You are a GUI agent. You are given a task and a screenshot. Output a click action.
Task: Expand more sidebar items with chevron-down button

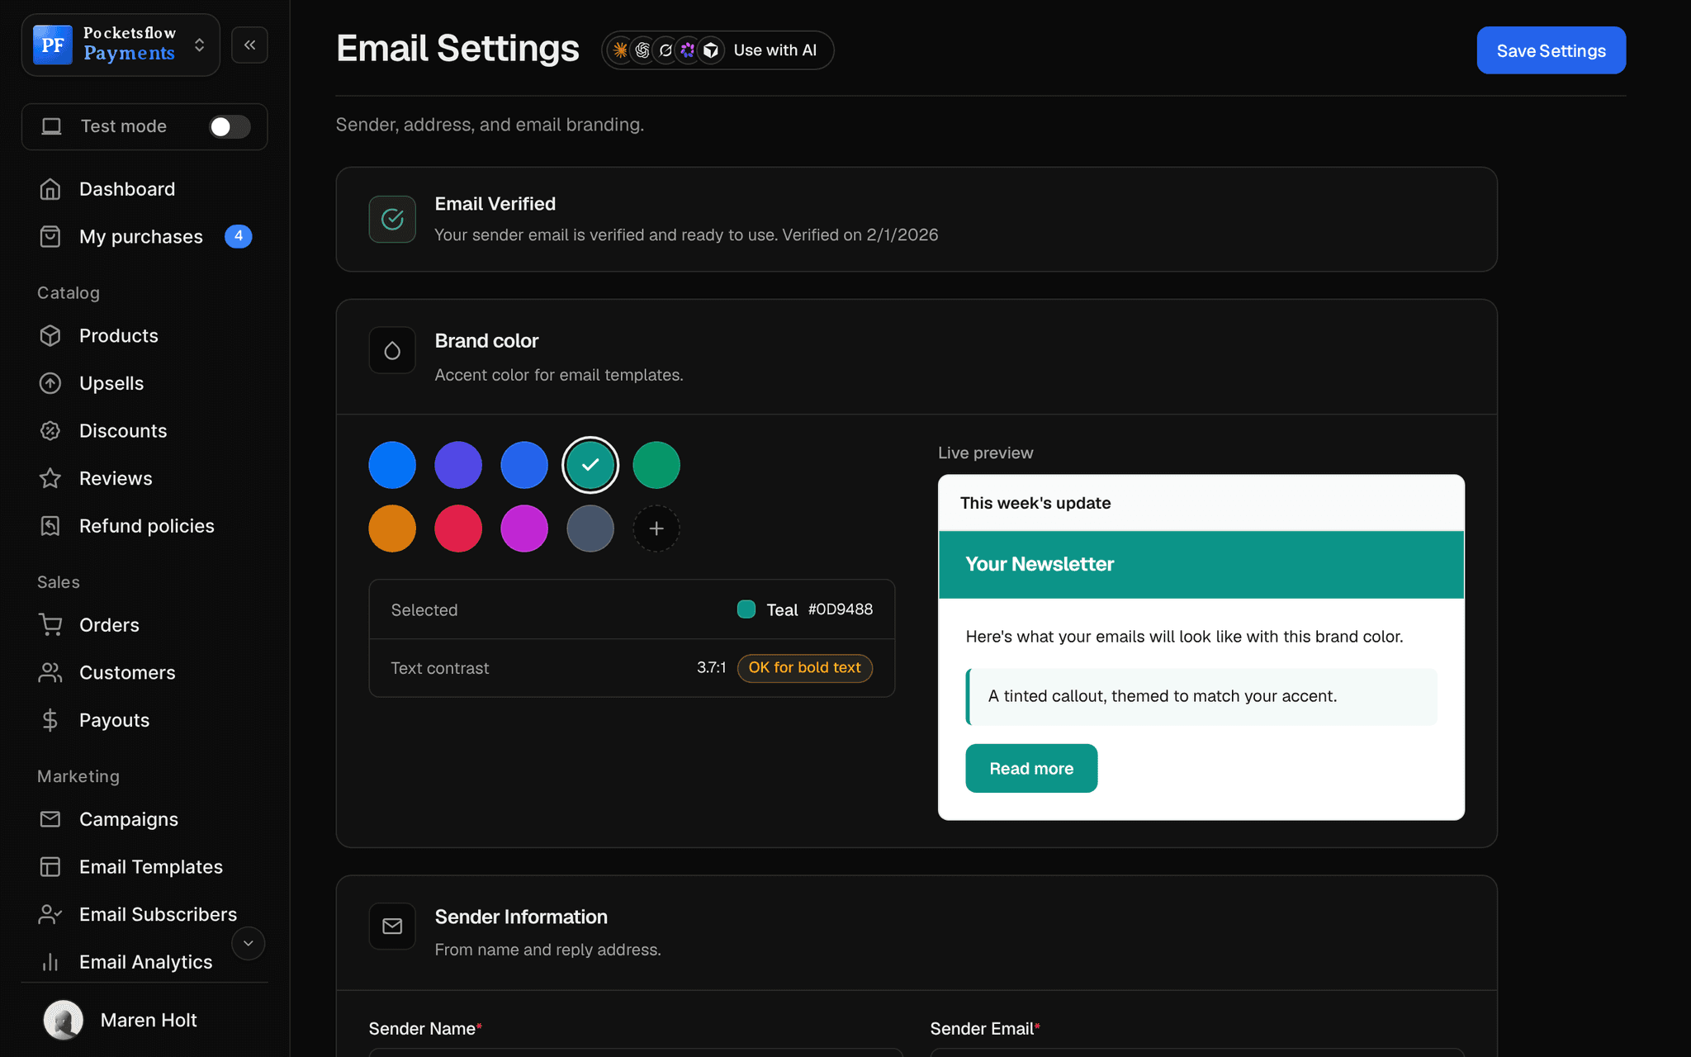(x=248, y=943)
